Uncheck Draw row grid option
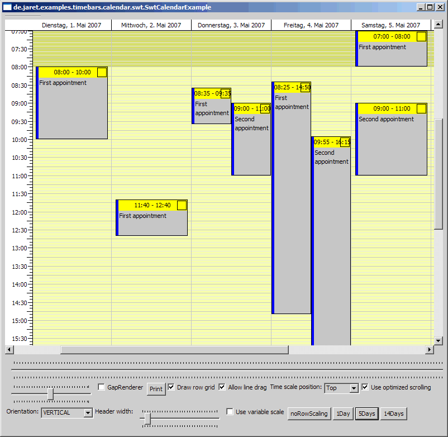448x437 pixels. 171,387
